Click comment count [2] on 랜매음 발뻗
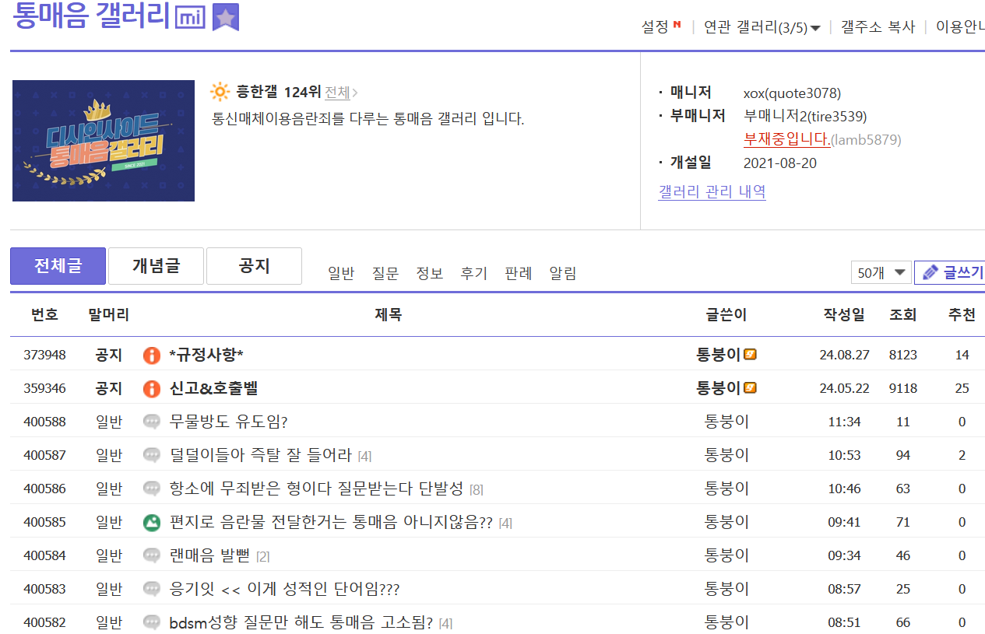The image size is (985, 634). (262, 557)
